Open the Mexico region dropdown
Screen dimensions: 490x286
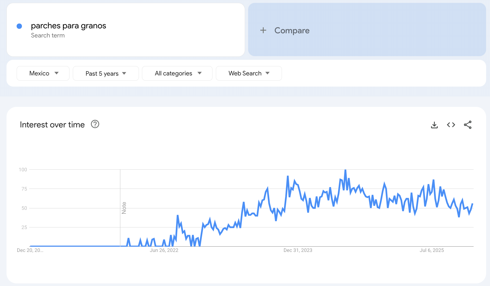[43, 73]
